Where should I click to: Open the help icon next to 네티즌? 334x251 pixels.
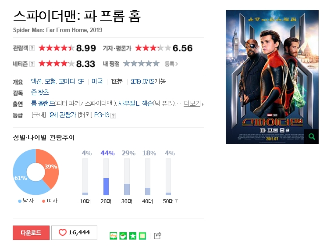(32, 64)
